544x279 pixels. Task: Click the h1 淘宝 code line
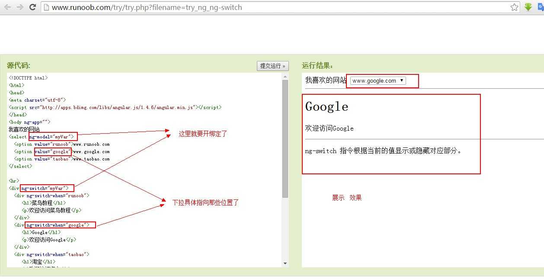(x=39, y=262)
